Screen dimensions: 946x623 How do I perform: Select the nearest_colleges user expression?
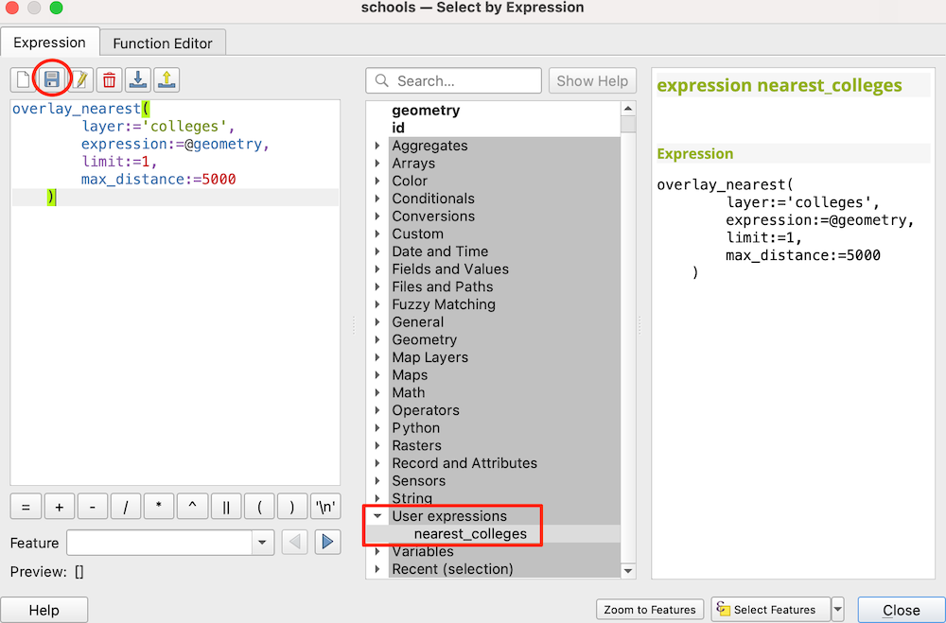pos(470,534)
